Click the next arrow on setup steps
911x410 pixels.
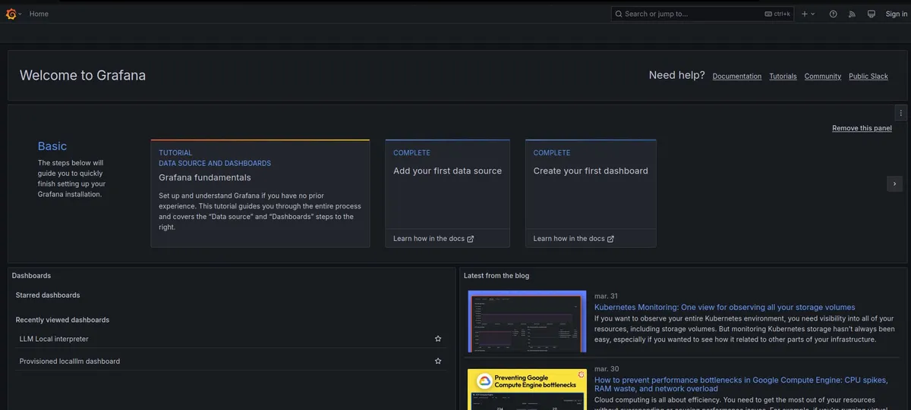[x=894, y=183]
